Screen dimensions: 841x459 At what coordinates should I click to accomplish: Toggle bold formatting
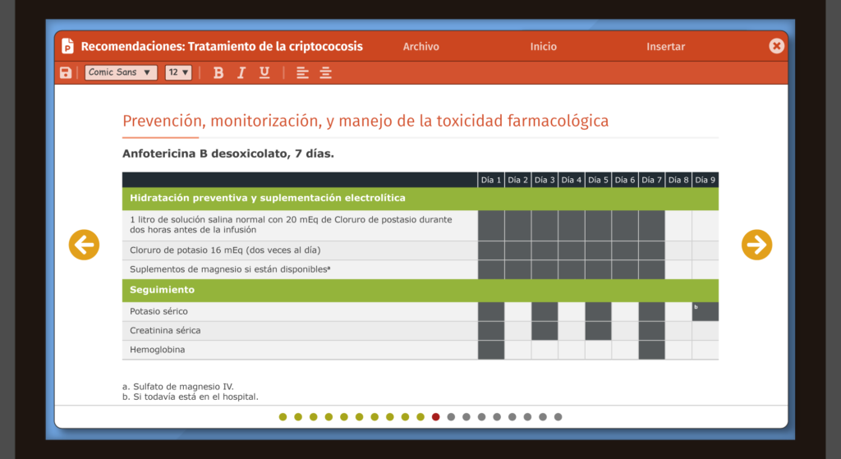coord(218,72)
